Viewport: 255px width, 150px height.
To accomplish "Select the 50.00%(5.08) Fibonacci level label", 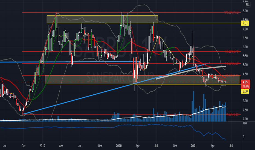I will [x=232, y=63].
